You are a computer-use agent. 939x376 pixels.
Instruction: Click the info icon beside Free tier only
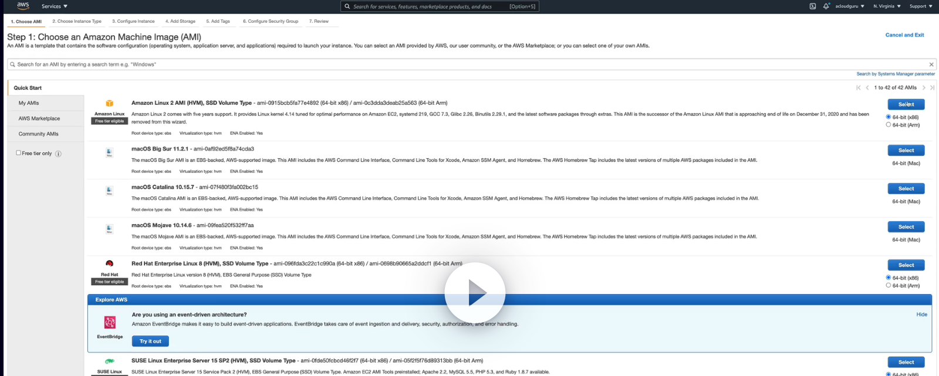coord(58,154)
